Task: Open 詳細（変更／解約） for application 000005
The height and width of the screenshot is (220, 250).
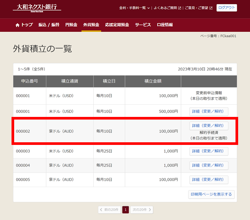Action: pyautogui.click(x=209, y=180)
